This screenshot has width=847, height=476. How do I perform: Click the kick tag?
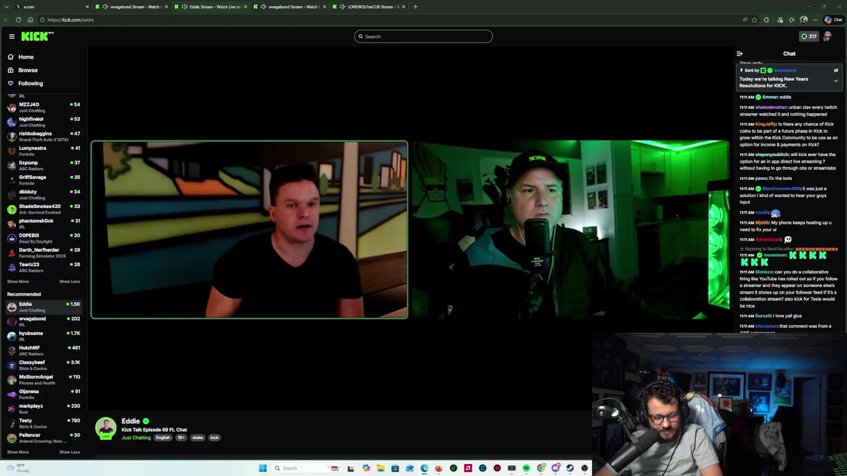(x=214, y=438)
